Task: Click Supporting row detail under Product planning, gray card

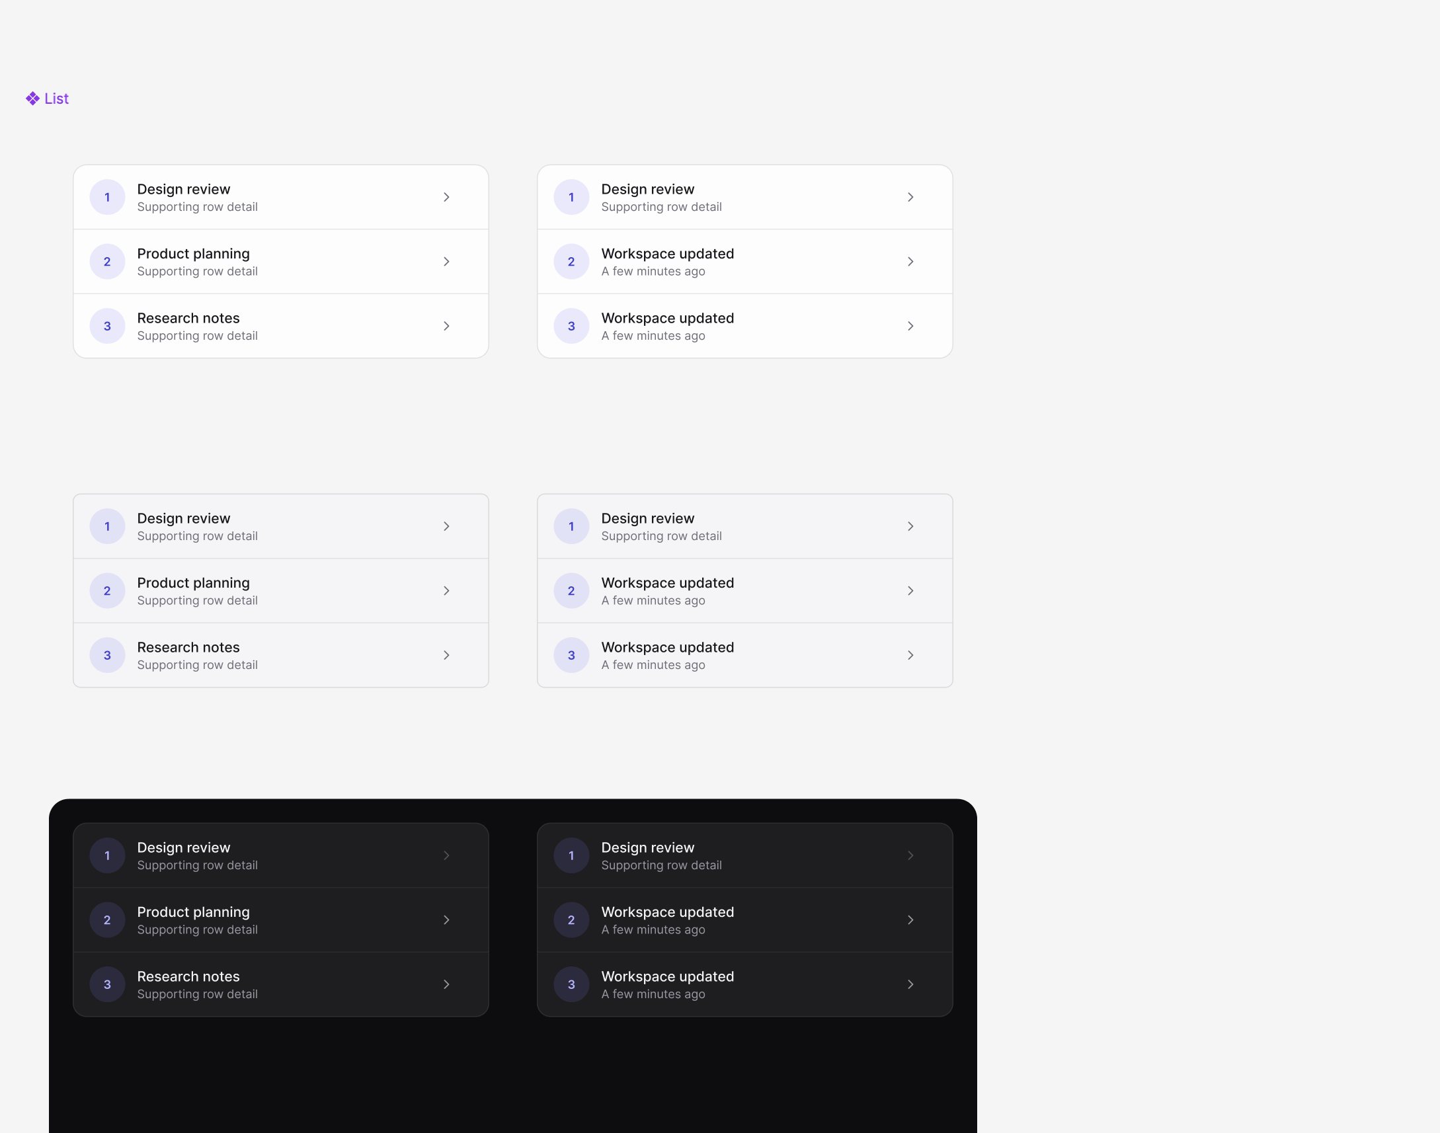Action: coord(197,600)
